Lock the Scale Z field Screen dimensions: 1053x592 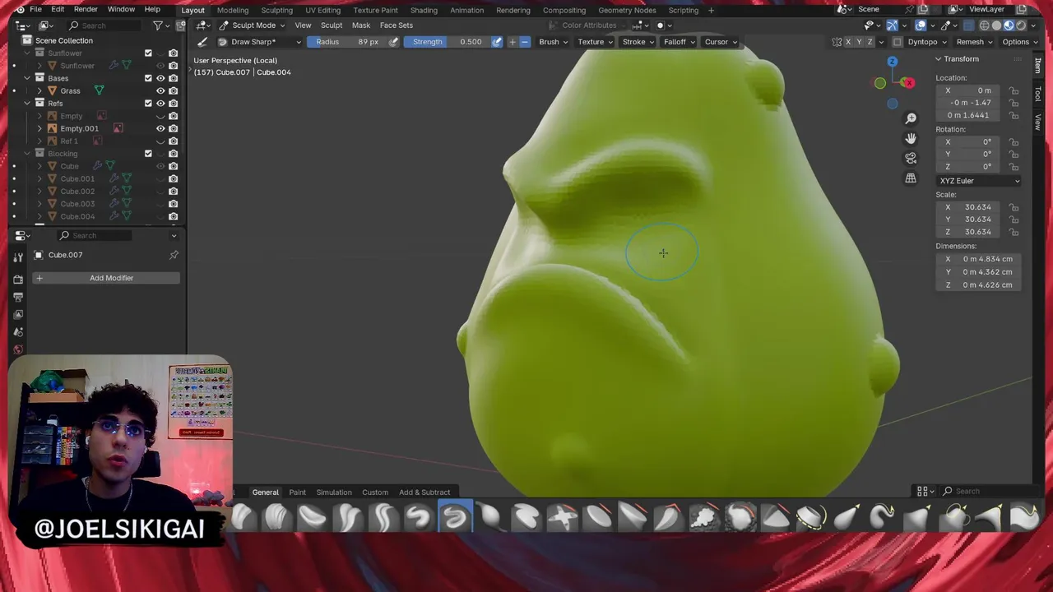click(x=1014, y=232)
